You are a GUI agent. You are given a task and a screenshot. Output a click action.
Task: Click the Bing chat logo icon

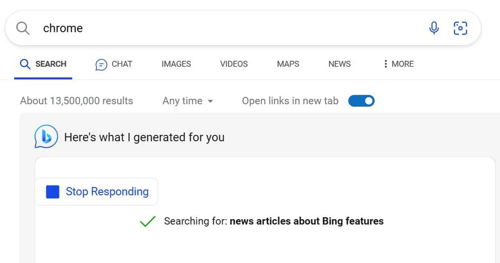[46, 137]
